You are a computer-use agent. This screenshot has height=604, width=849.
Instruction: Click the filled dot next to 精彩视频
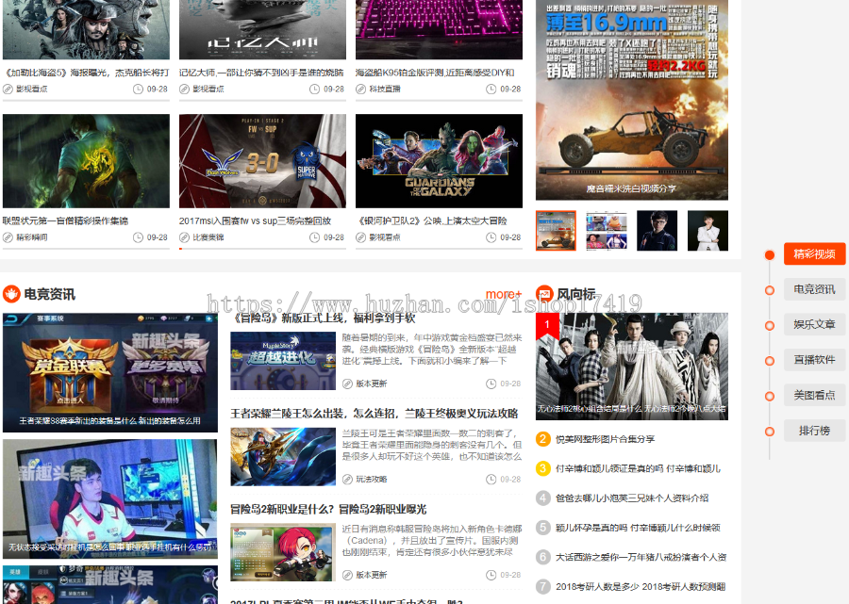pyautogui.click(x=770, y=255)
